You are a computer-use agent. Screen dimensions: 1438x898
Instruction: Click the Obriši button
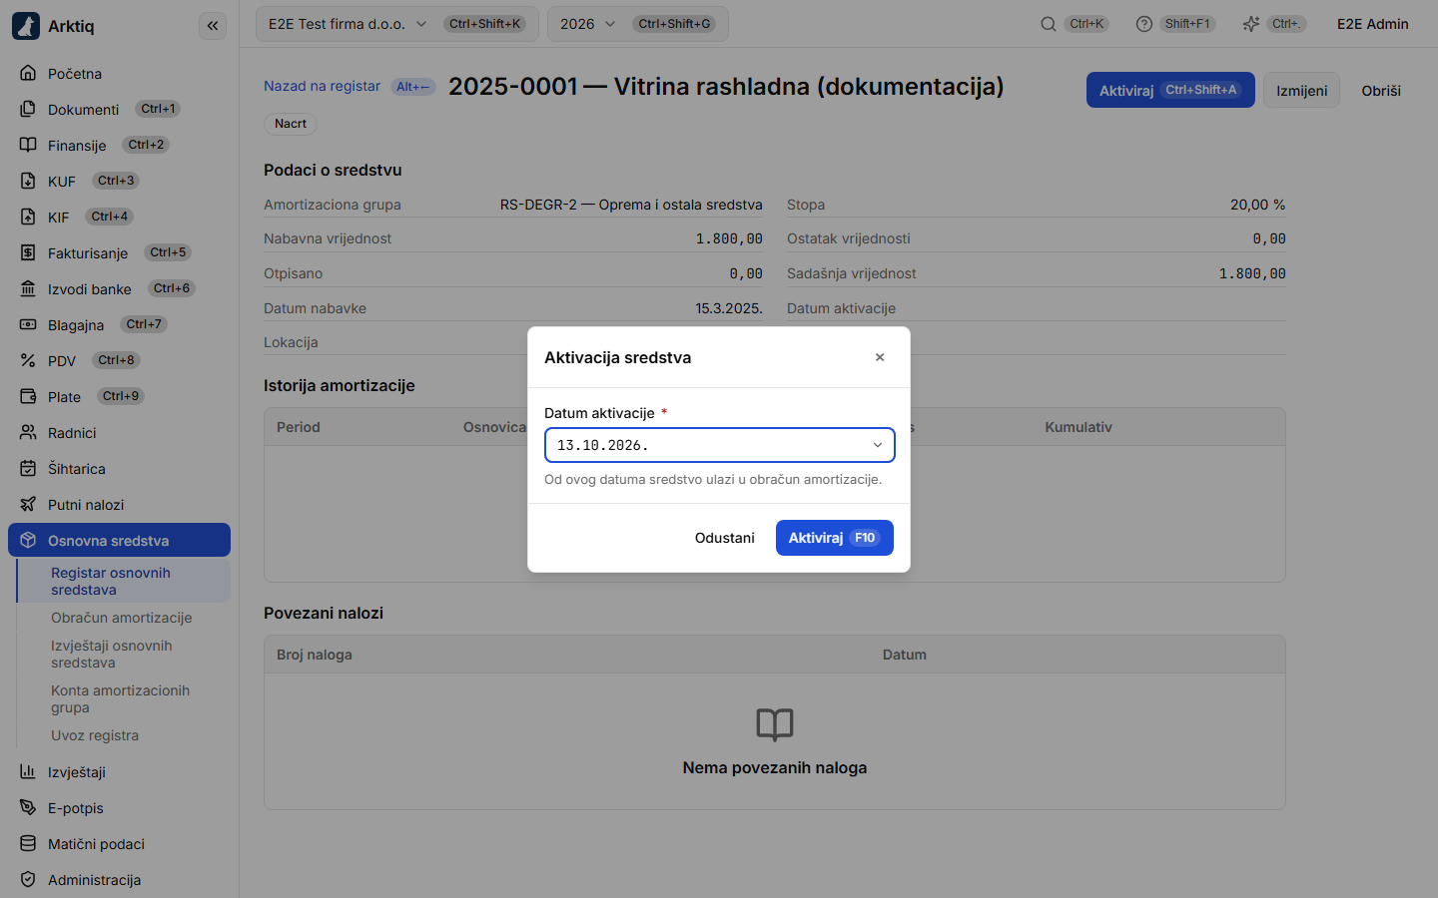coord(1381,90)
